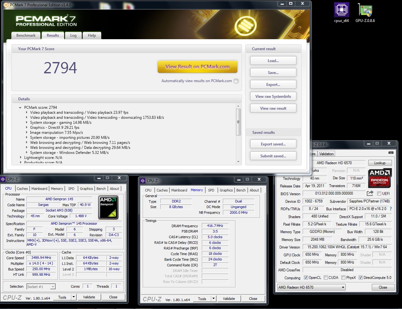Click the title icon of the CPU-Z Memory window
Image resolution: width=402 pixels, height=309 pixels.
(143, 181)
